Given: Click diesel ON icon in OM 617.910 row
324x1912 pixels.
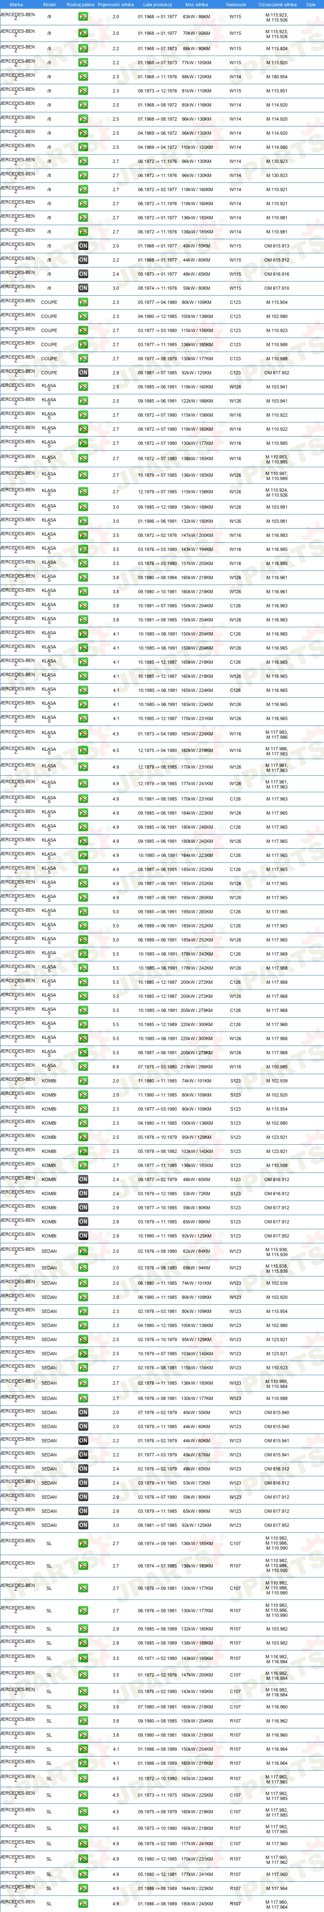Looking at the screenshot, I should tap(83, 289).
